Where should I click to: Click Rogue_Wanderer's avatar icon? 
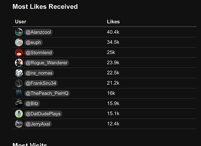tap(19, 63)
